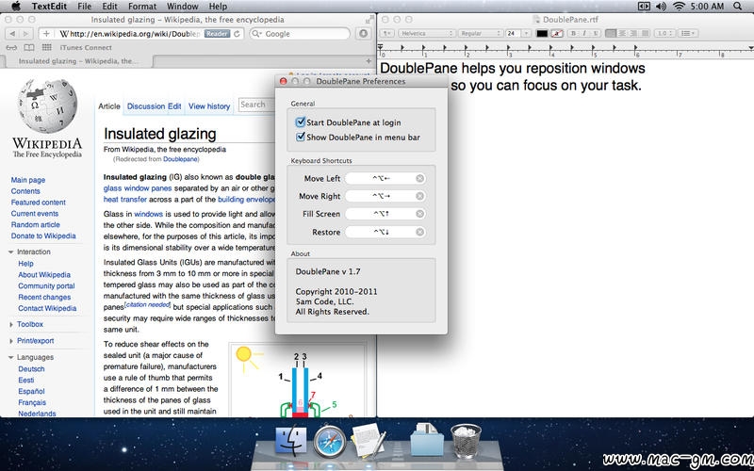The width and height of the screenshot is (754, 471).
Task: Click the Safari full-screen arrows icon
Action: coord(369,20)
